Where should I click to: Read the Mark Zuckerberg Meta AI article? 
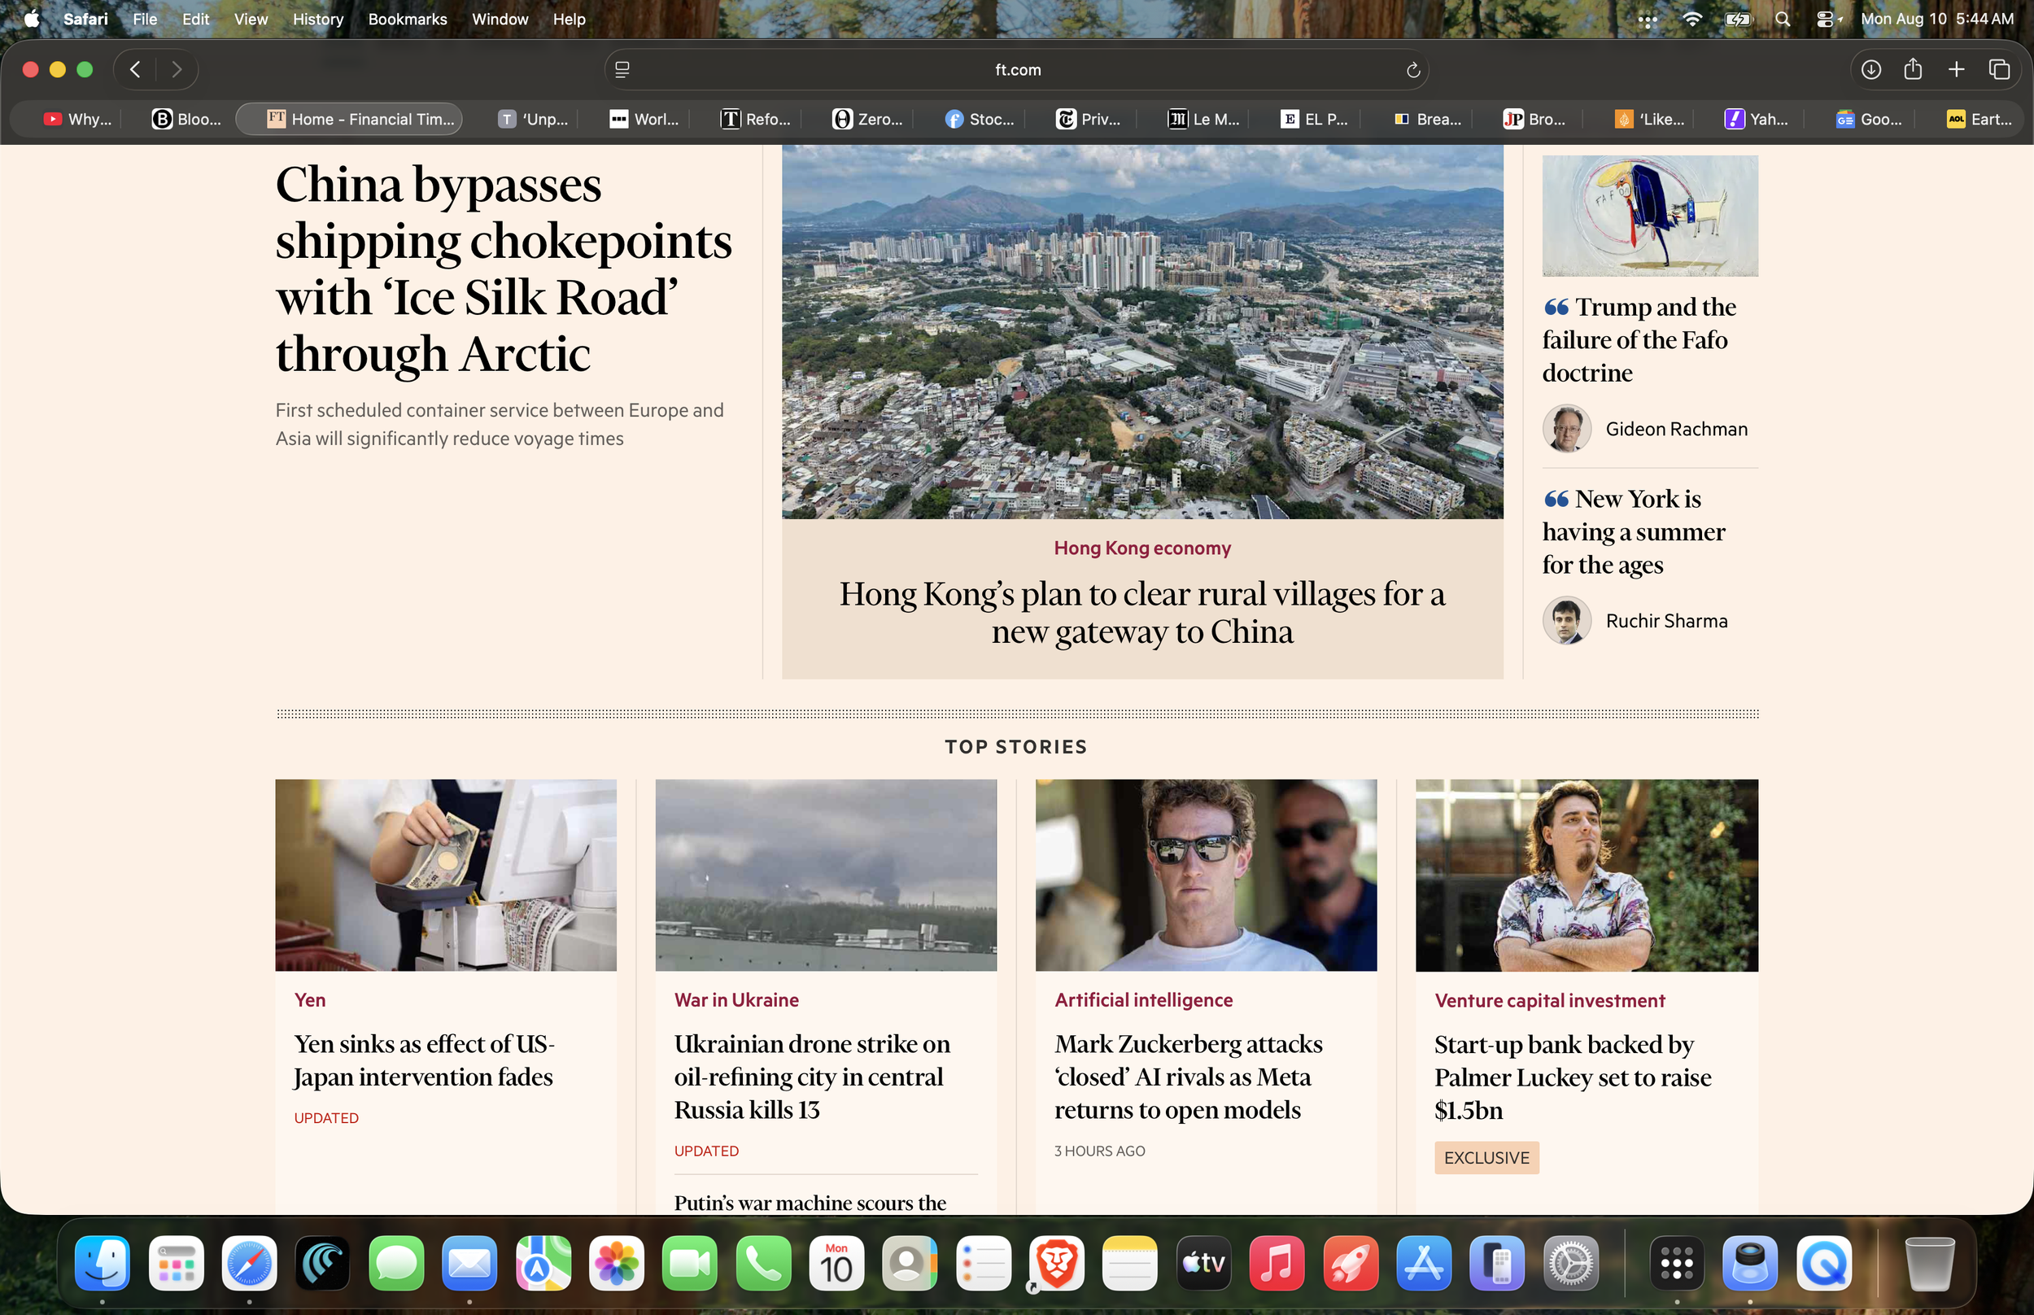point(1188,1077)
